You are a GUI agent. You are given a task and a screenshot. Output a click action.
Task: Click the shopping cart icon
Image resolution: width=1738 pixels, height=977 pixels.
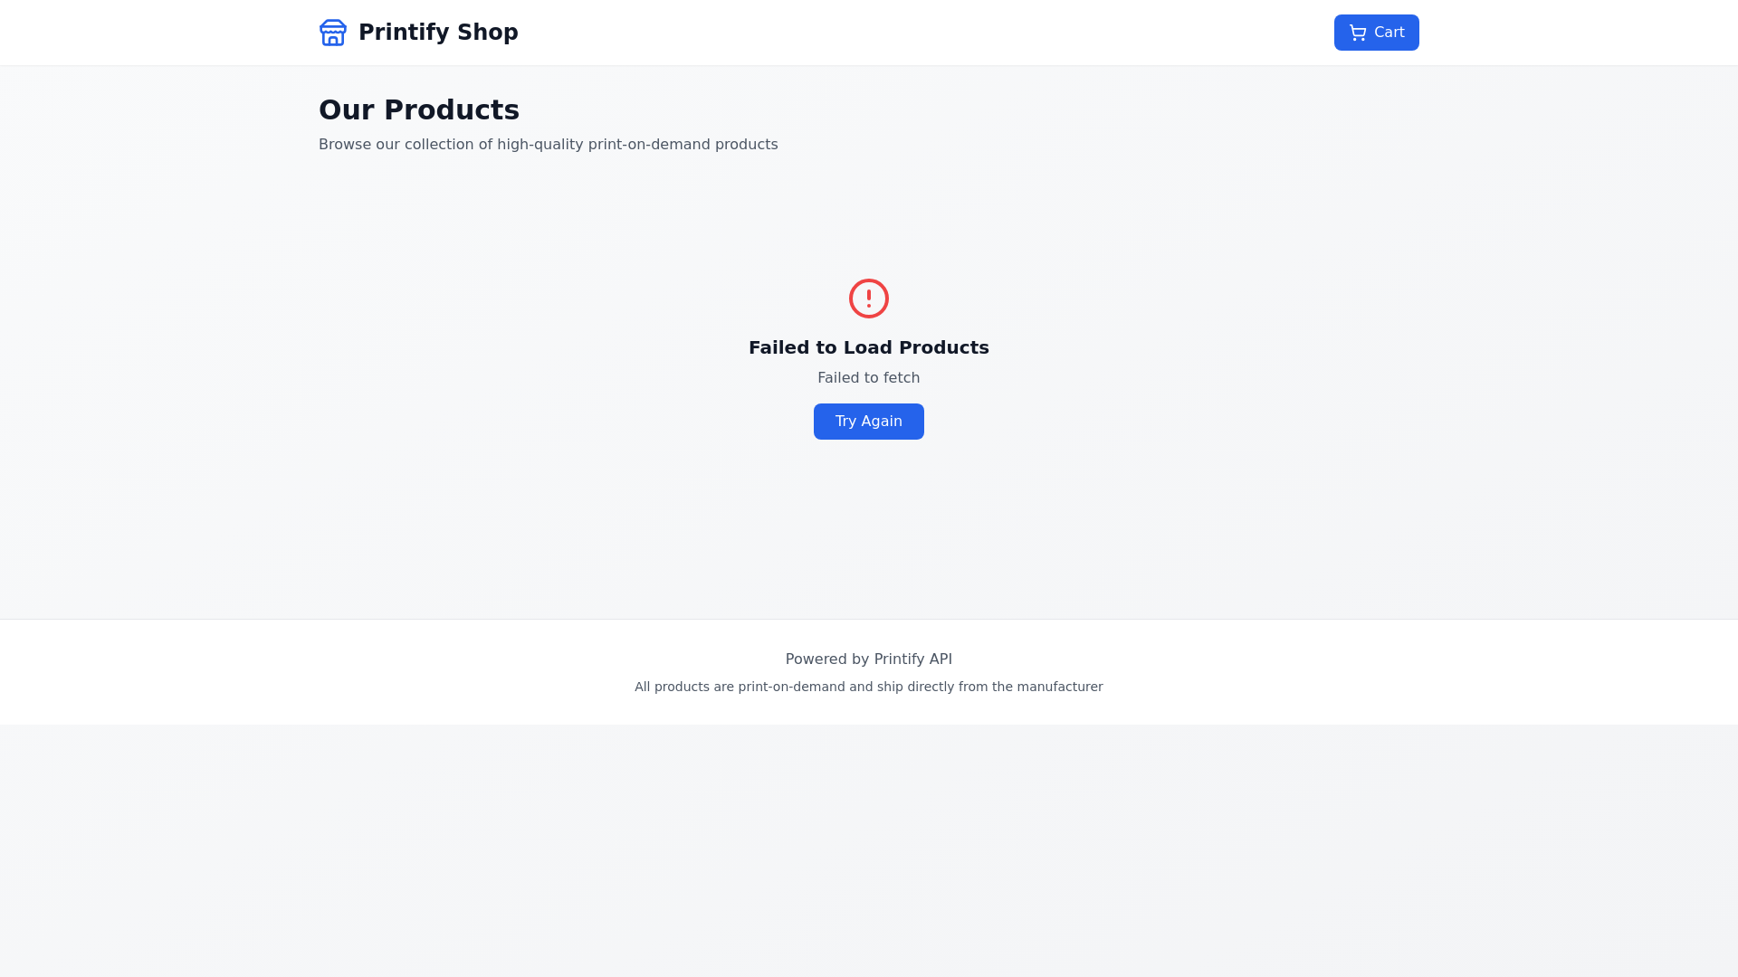[x=1358, y=33]
